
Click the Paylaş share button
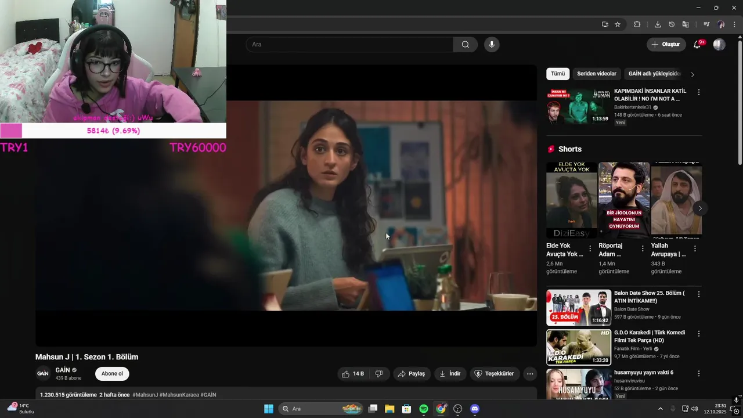412,374
